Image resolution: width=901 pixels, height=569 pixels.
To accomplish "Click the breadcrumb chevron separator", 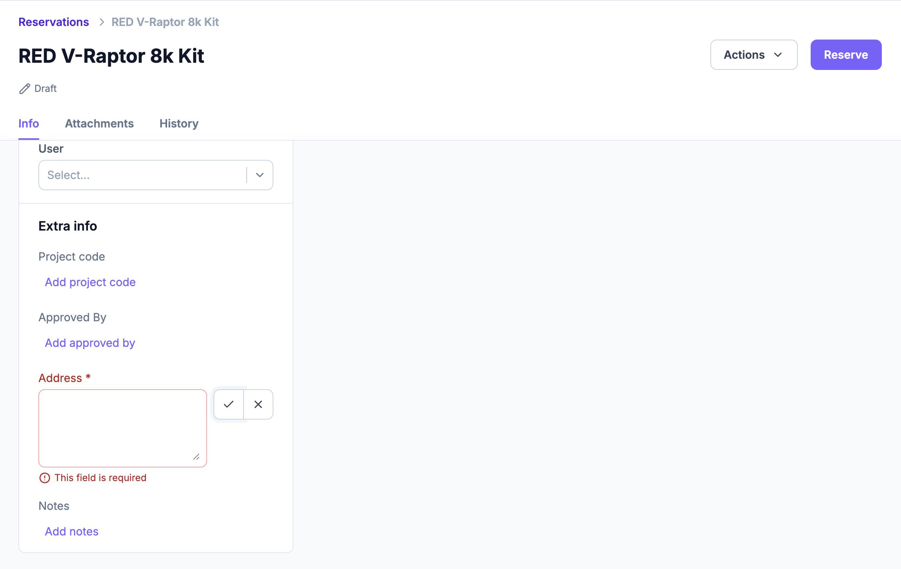I will [x=102, y=22].
